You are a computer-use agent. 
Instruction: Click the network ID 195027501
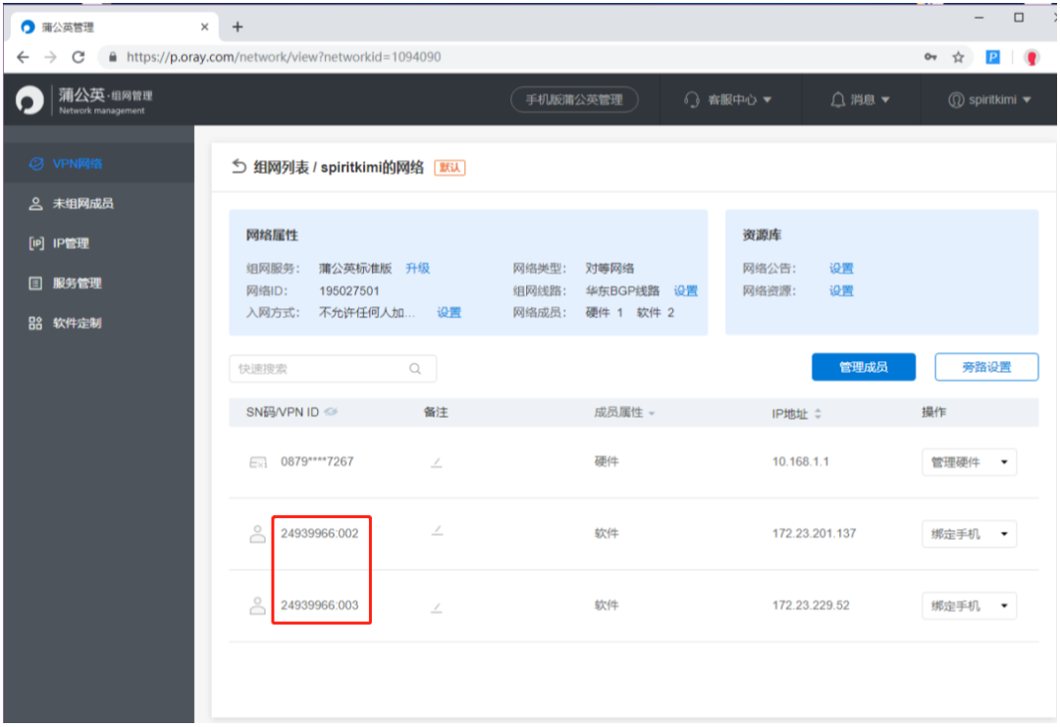point(348,290)
